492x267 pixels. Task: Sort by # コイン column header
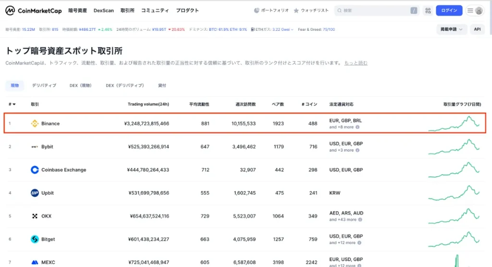(x=309, y=104)
